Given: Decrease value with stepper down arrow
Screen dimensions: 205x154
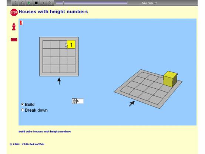Looking at the screenshot, I should pos(74,102).
